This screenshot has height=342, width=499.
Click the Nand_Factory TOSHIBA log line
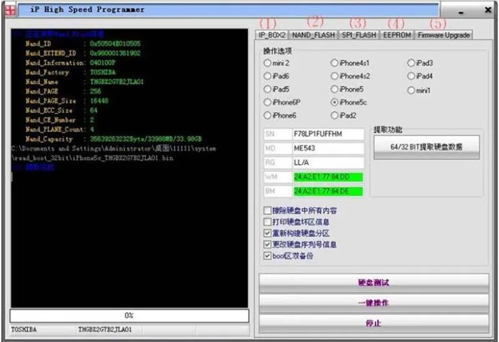[x=70, y=72]
